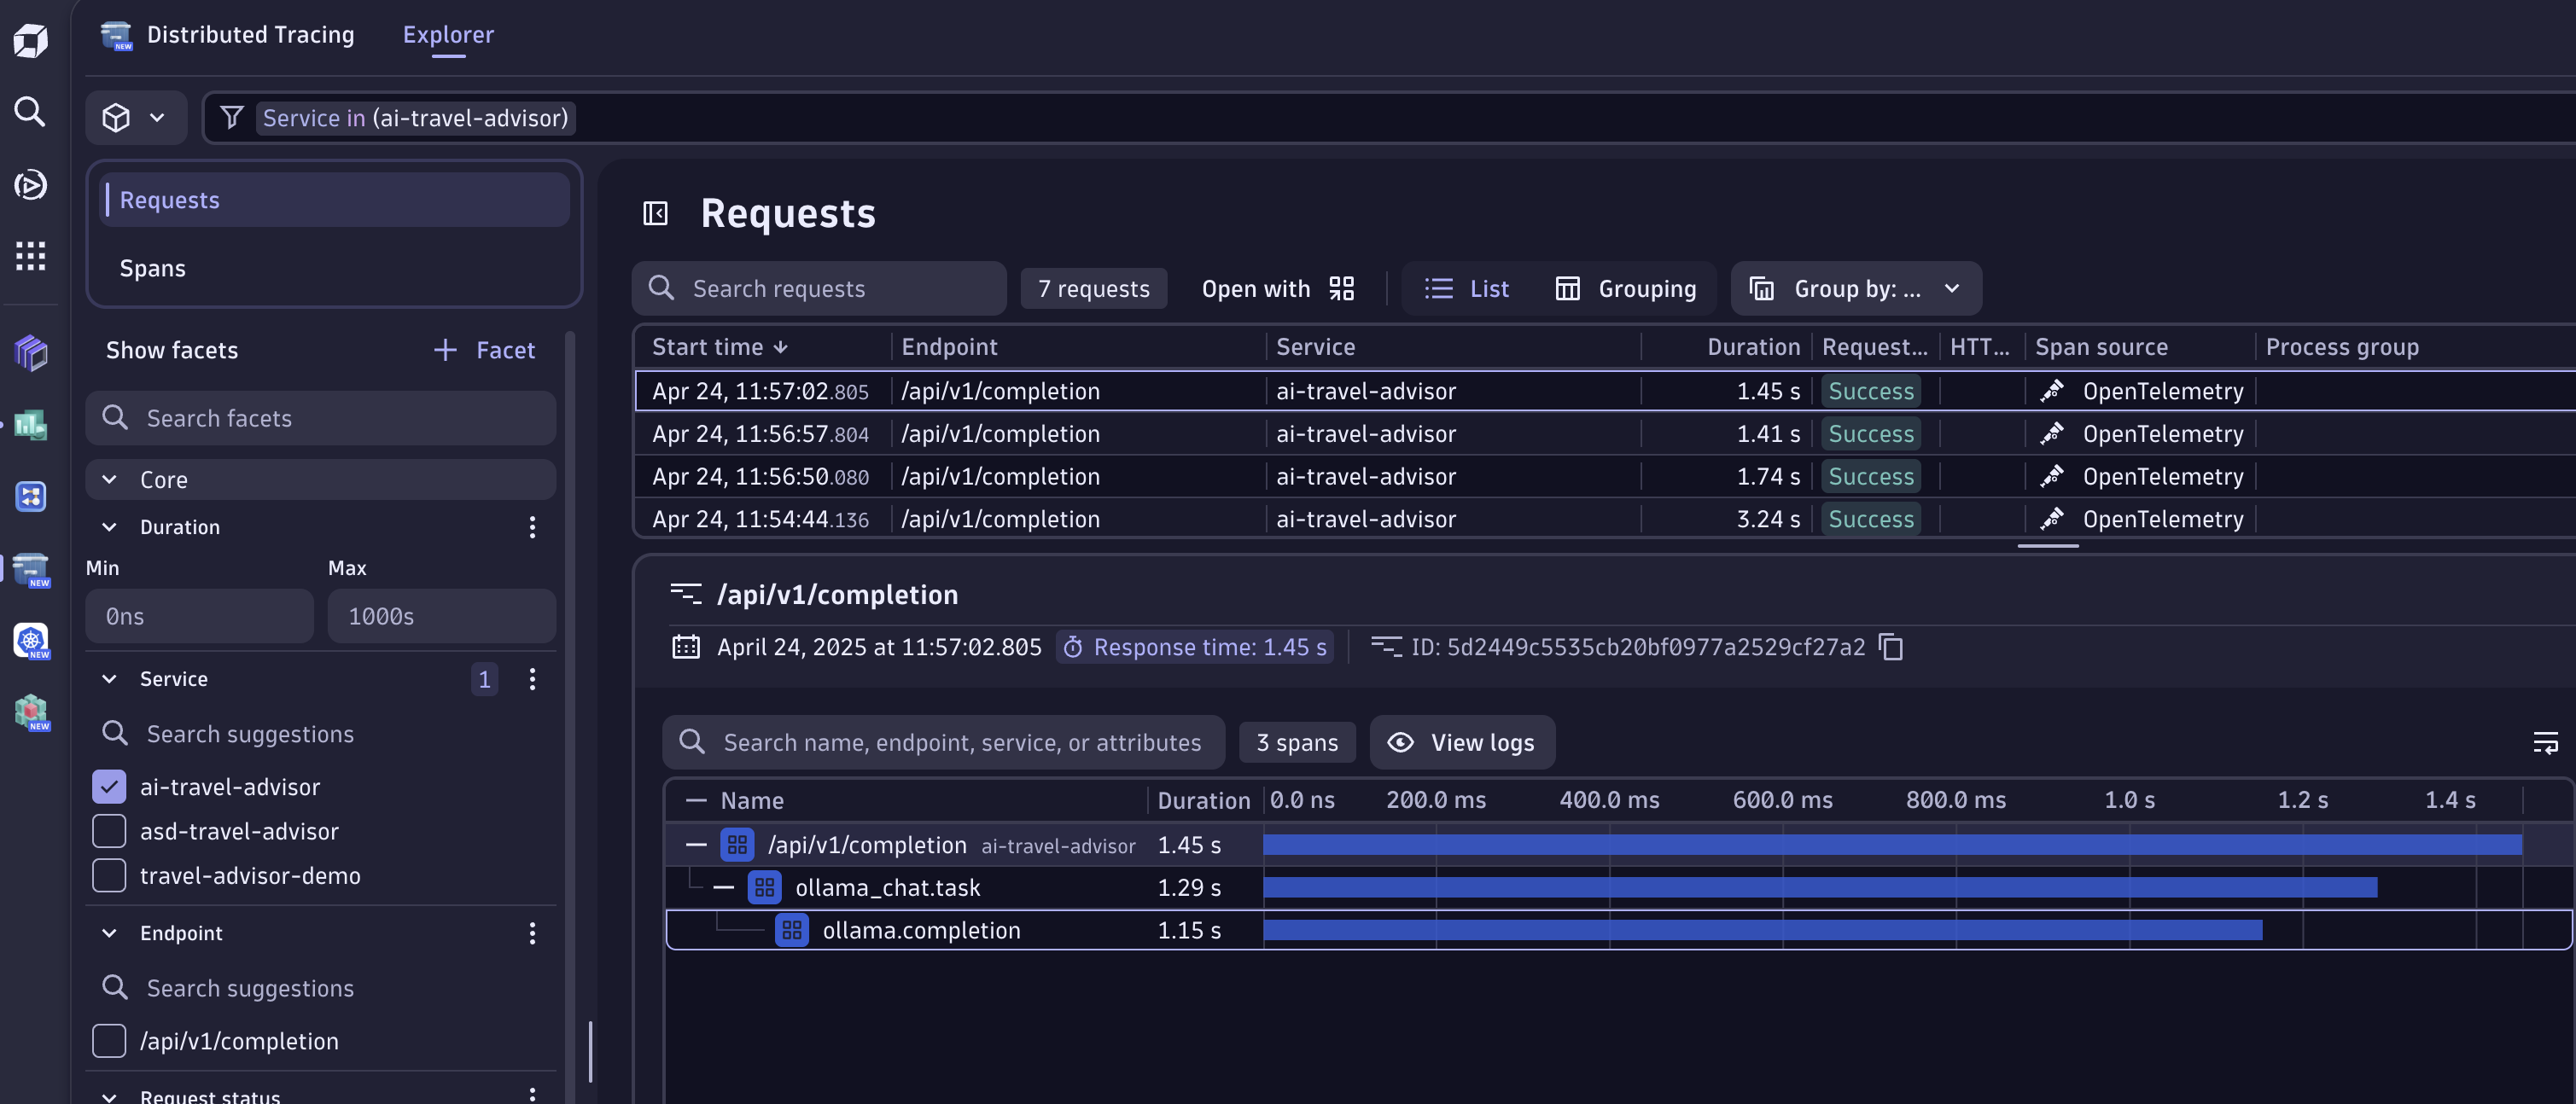Collapse the Request status facet section

coord(109,1096)
